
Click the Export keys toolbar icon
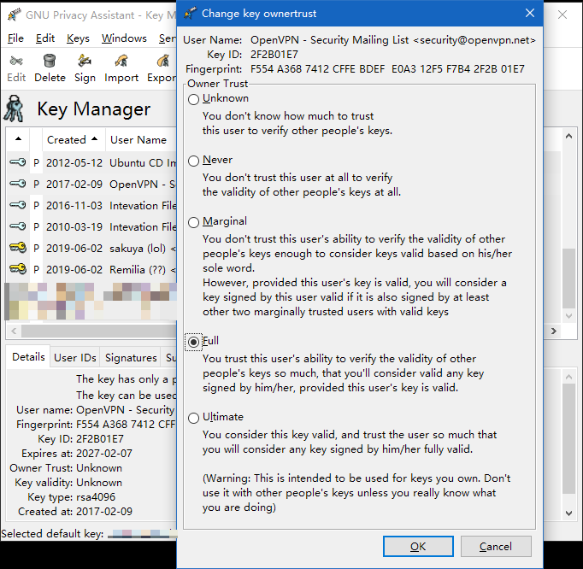(162, 62)
